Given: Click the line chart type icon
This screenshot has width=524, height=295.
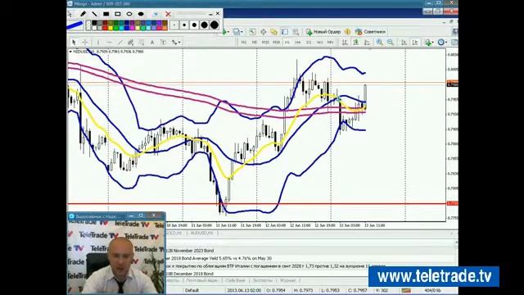Looking at the screenshot, I should click(x=367, y=42).
